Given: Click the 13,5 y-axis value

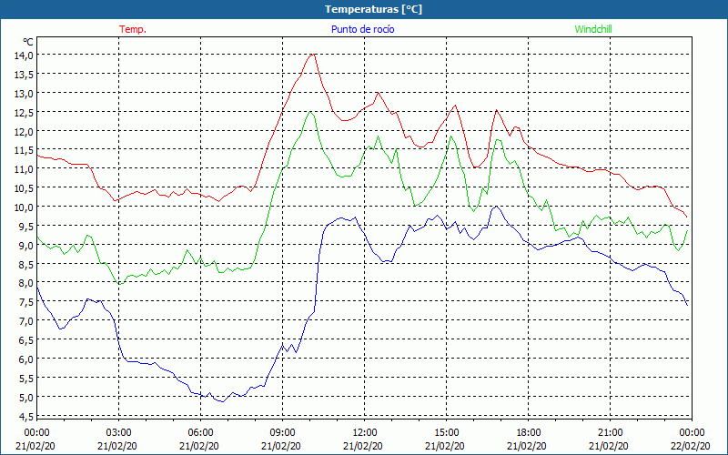Looking at the screenshot, I should pyautogui.click(x=24, y=75).
